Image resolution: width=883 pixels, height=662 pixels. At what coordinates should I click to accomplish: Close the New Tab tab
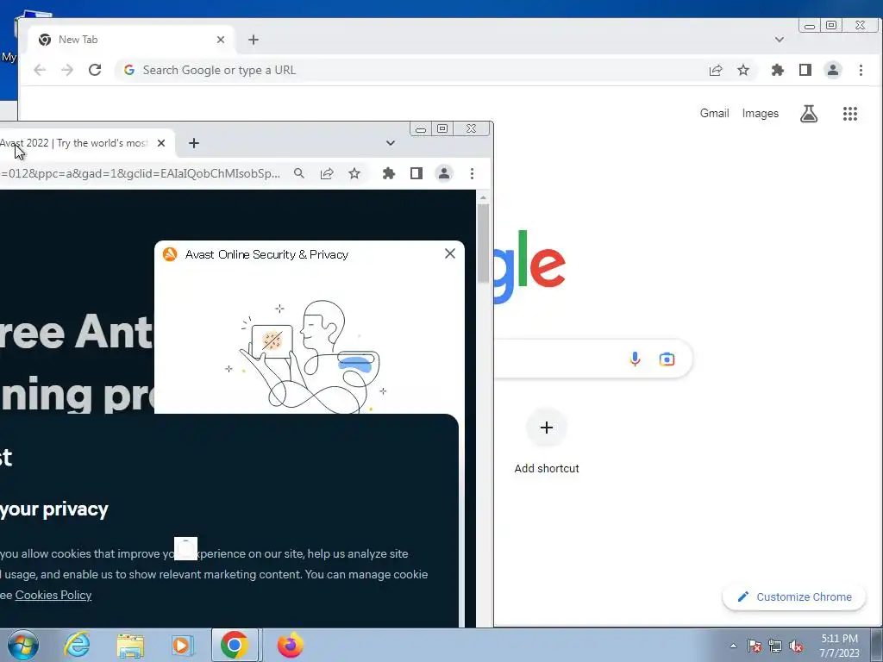(x=221, y=40)
